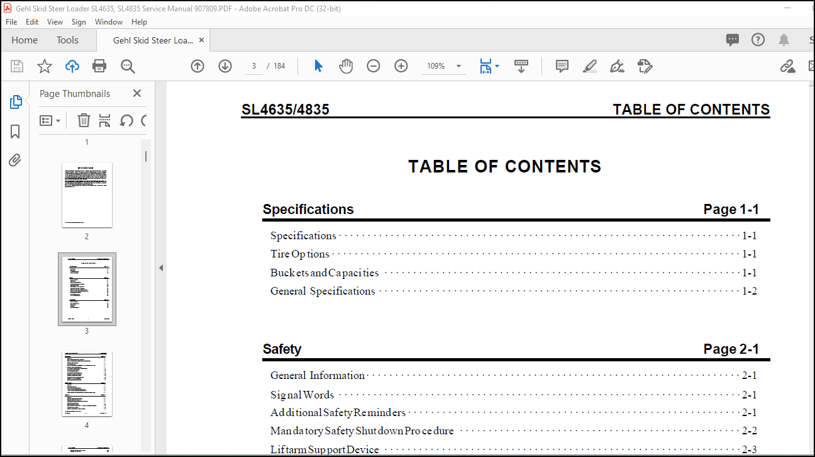Switch to the Tools tab
The image size is (815, 457).
coord(67,40)
